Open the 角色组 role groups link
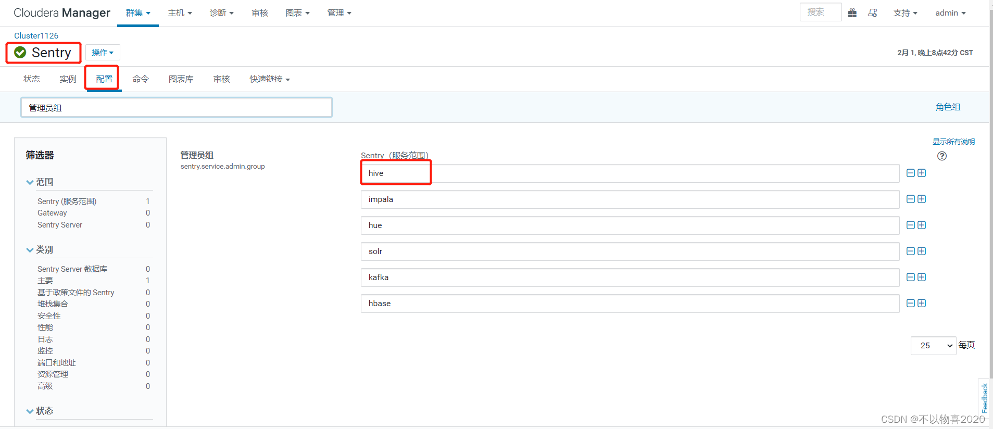This screenshot has height=429, width=993. (x=948, y=107)
